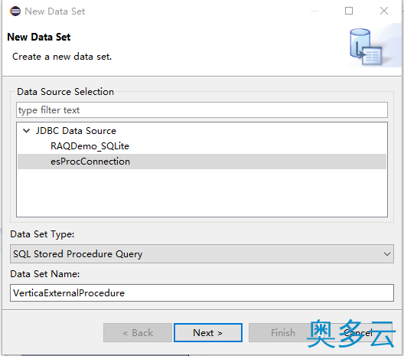Click the Finish button

tap(283, 333)
